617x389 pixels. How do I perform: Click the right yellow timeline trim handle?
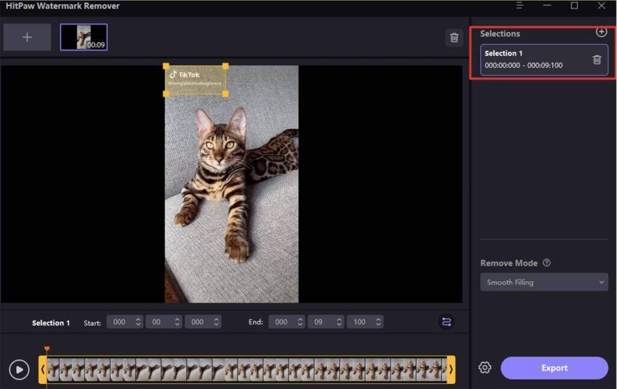point(451,369)
